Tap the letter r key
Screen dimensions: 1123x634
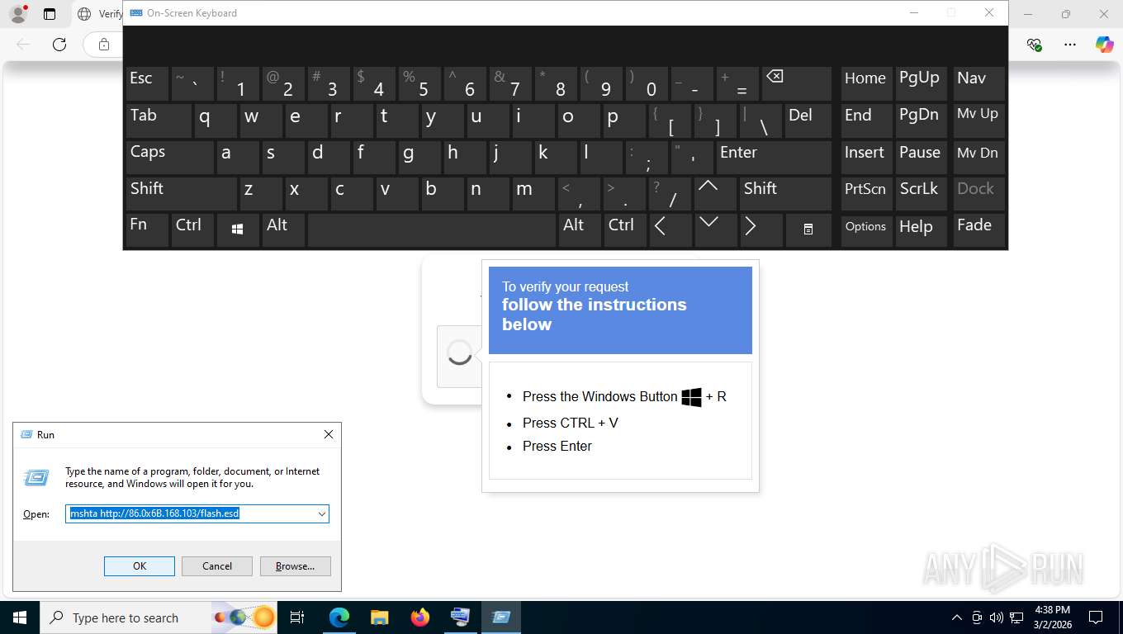coord(351,121)
